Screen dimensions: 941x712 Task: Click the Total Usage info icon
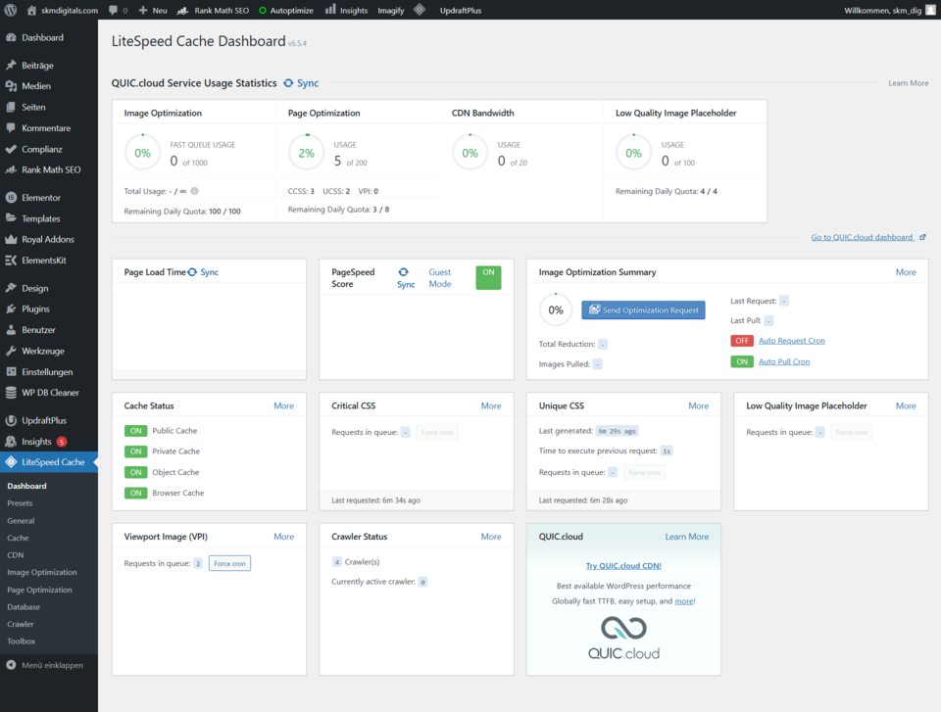click(194, 191)
